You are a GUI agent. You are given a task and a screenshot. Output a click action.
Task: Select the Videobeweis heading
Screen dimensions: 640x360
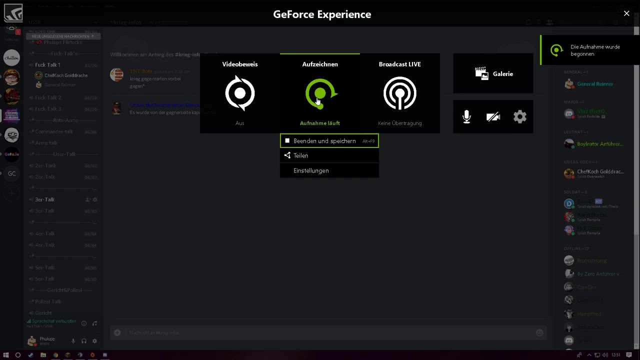coord(240,64)
